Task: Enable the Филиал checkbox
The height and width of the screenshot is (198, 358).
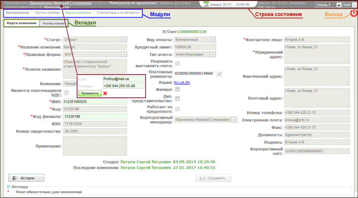Action: coord(177,89)
